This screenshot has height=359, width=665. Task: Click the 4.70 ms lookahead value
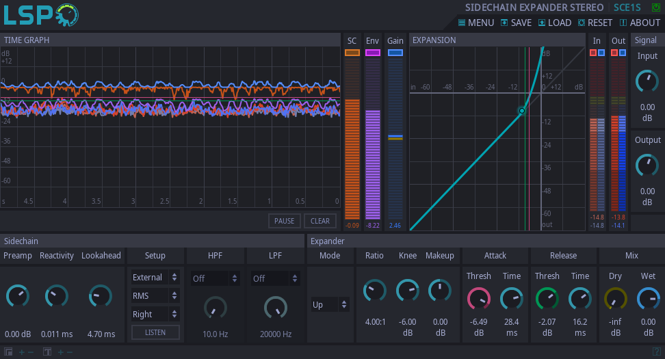pyautogui.click(x=101, y=334)
